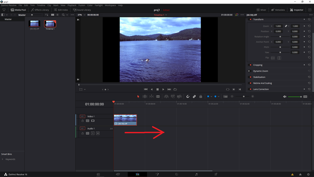Click the blue Flag icon
Screen dimensions: 314x177
[x=208, y=97]
